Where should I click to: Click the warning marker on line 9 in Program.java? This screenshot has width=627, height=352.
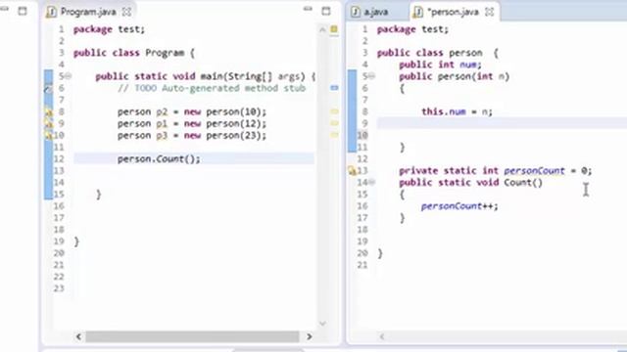48,124
